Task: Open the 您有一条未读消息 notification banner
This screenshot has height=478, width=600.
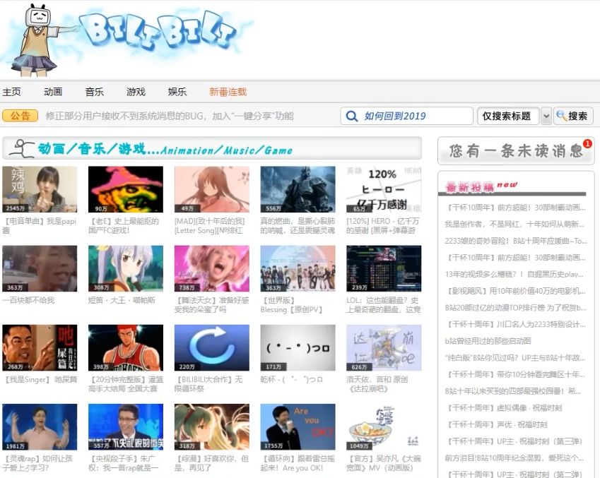Action: click(x=515, y=150)
